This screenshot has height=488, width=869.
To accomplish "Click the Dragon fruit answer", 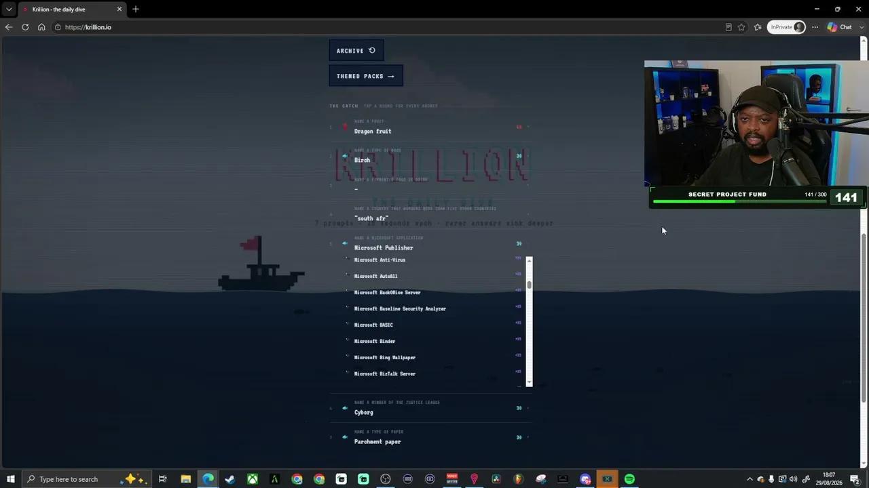I will (373, 131).
